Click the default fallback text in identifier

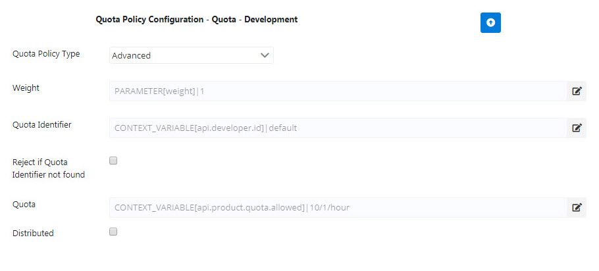[x=283, y=128]
